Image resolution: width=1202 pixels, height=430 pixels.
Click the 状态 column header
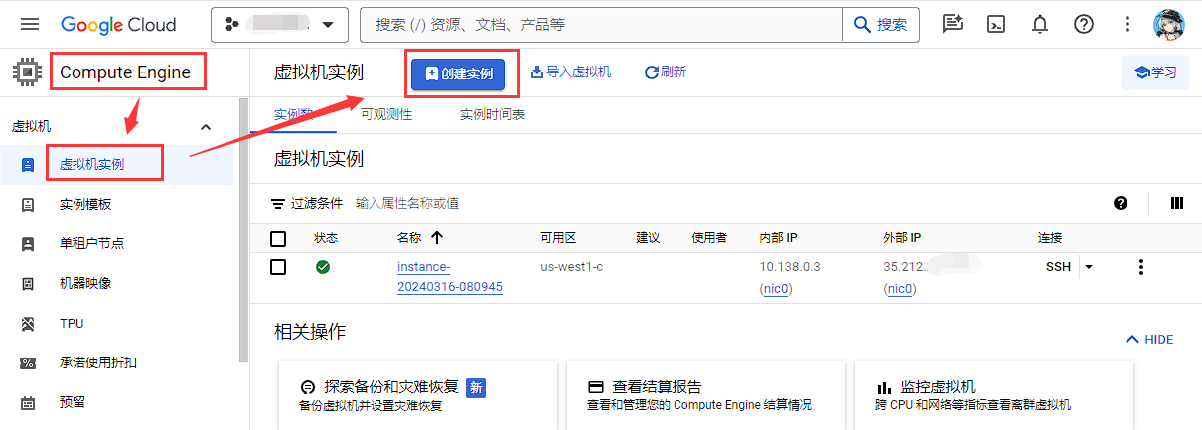(326, 238)
